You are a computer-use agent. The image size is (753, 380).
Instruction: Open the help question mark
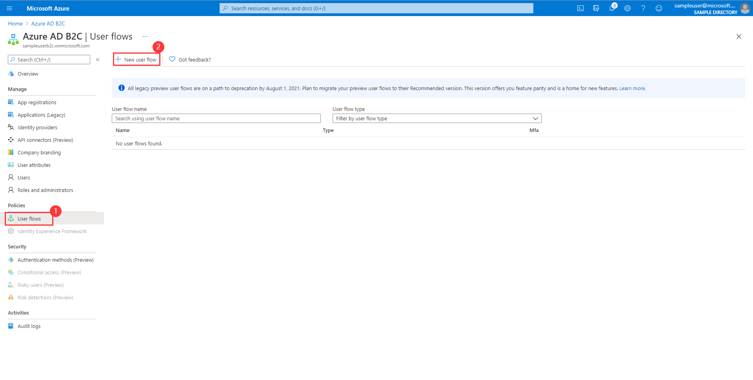click(643, 8)
